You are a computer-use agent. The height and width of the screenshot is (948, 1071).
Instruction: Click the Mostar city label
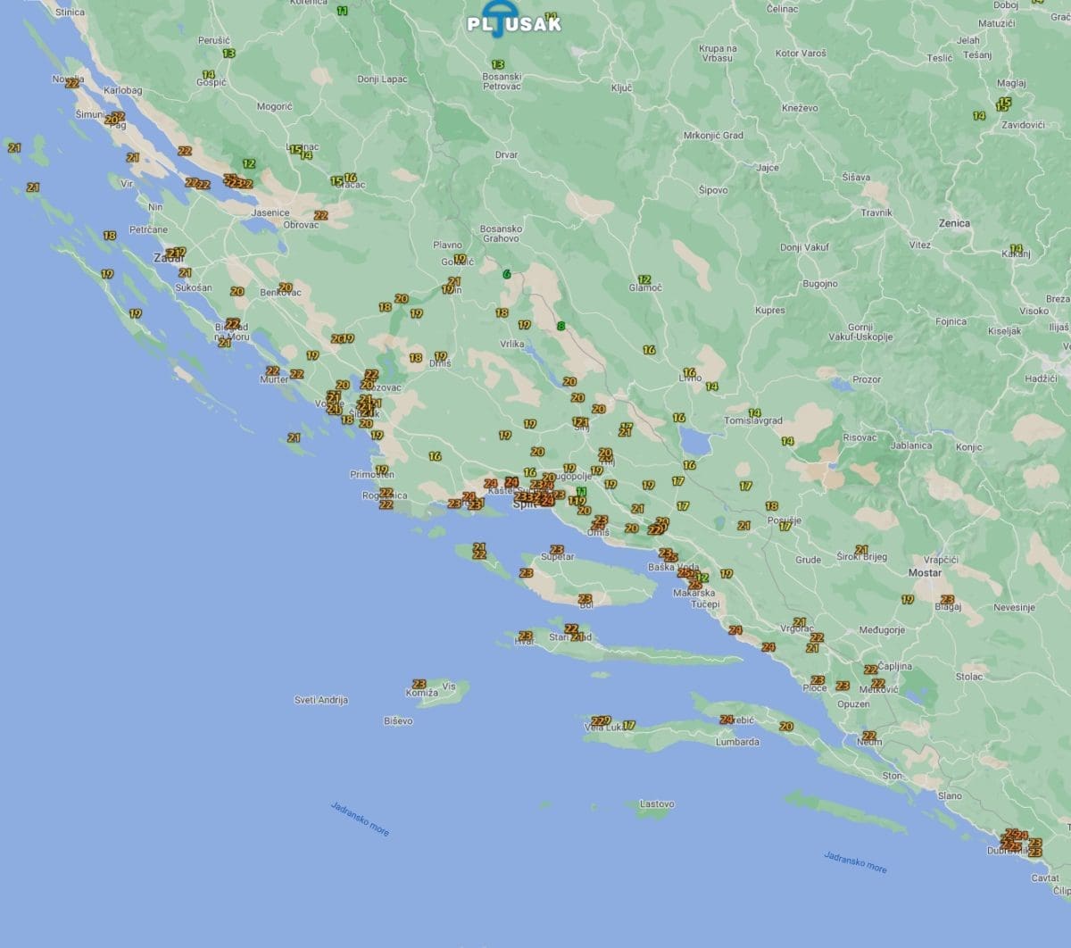click(925, 572)
